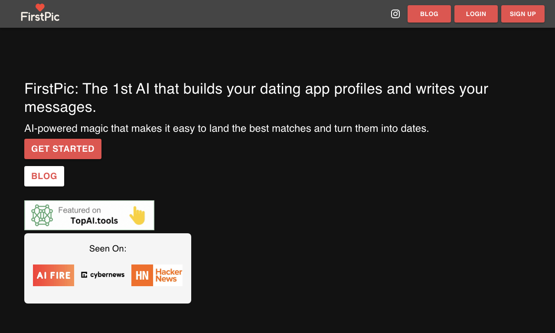Select the SIGN UP button
Screen dimensions: 555x333
pos(523,14)
